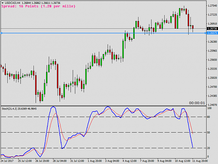218x164 pixels.
Task: Click the 00:00:01 candle timer text
Action: point(197,103)
